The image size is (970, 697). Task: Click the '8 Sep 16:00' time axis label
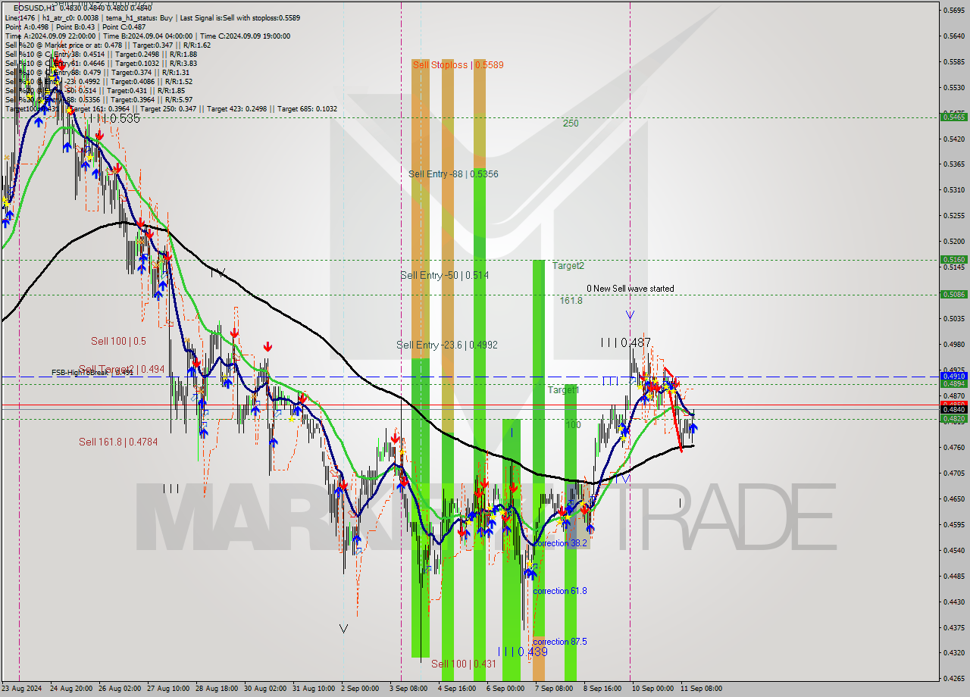[602, 689]
